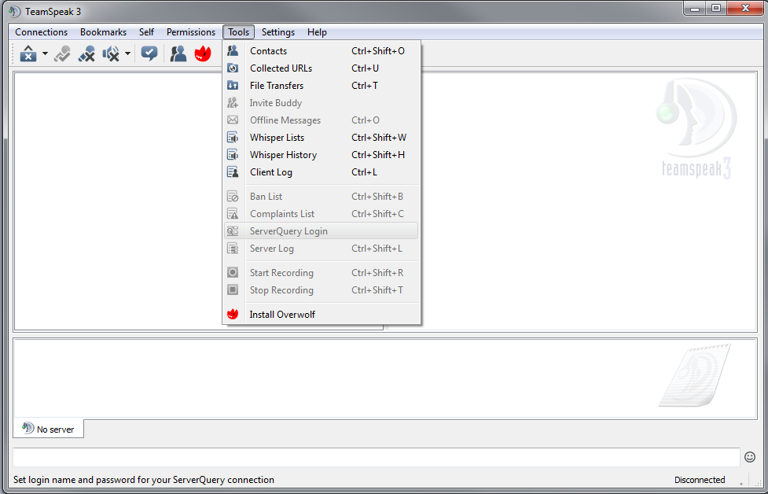Click the Start Recording circle icon
This screenshot has height=494, width=768.
233,272
